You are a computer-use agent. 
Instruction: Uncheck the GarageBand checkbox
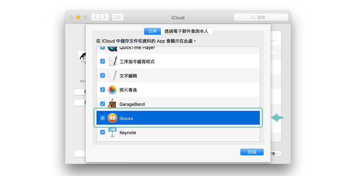[x=103, y=104]
